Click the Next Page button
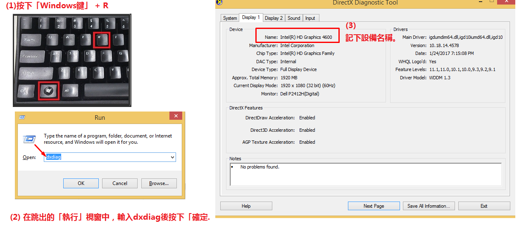The height and width of the screenshot is (235, 531). tap(374, 206)
